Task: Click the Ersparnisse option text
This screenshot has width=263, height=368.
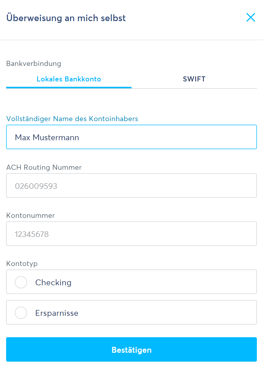Action: pyautogui.click(x=57, y=313)
